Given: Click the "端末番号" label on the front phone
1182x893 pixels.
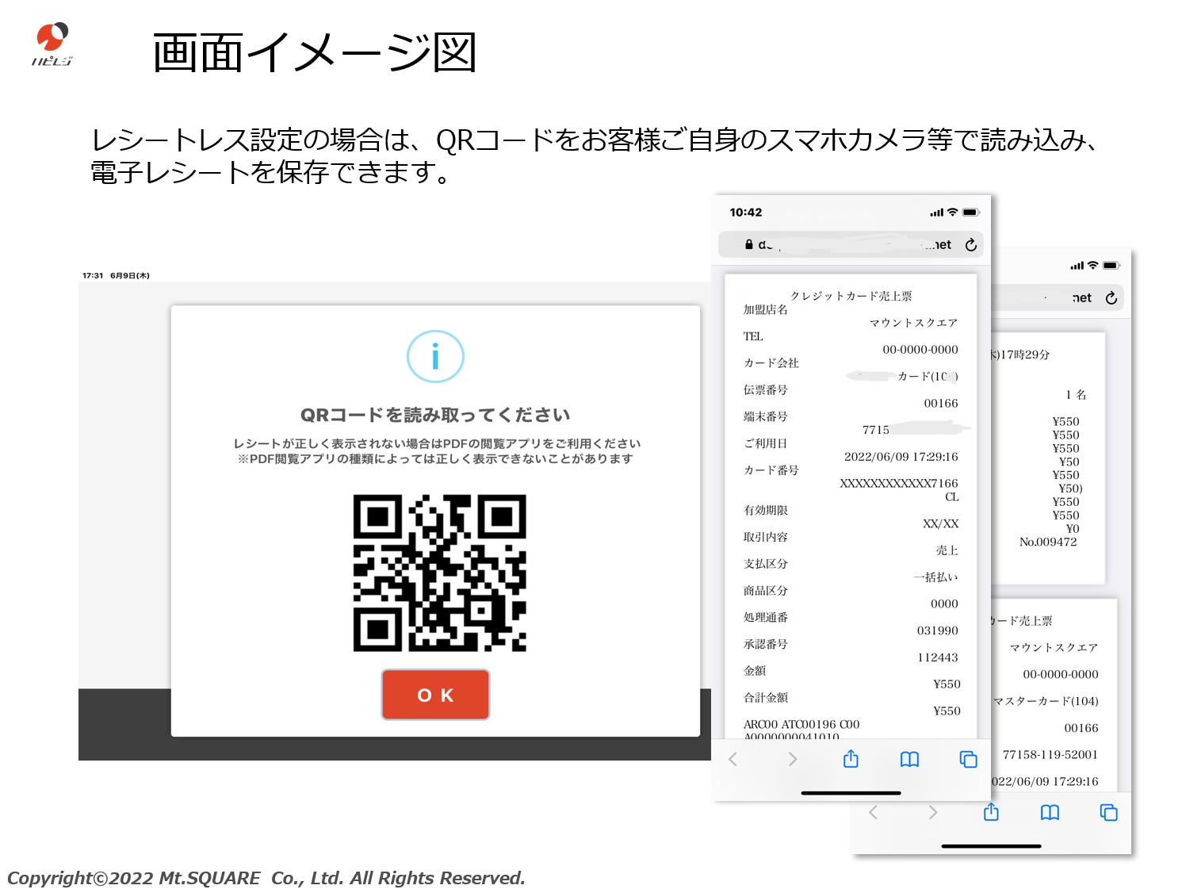Looking at the screenshot, I should coord(766,416).
